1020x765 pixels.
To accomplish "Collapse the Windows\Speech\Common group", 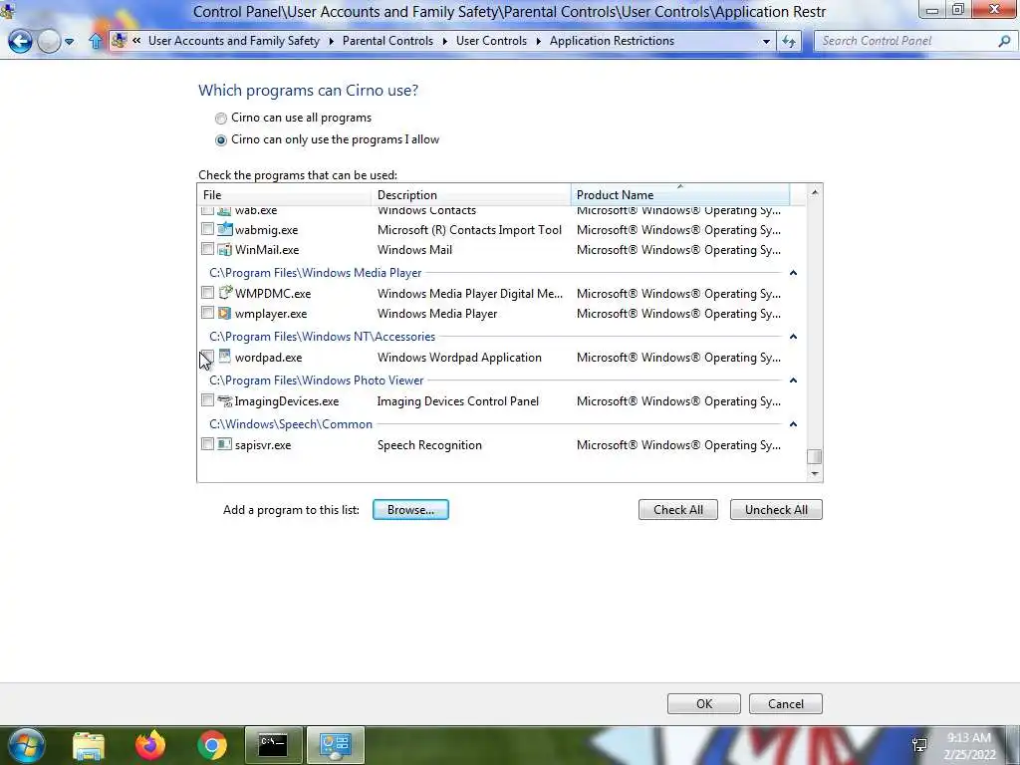I will (x=793, y=424).
